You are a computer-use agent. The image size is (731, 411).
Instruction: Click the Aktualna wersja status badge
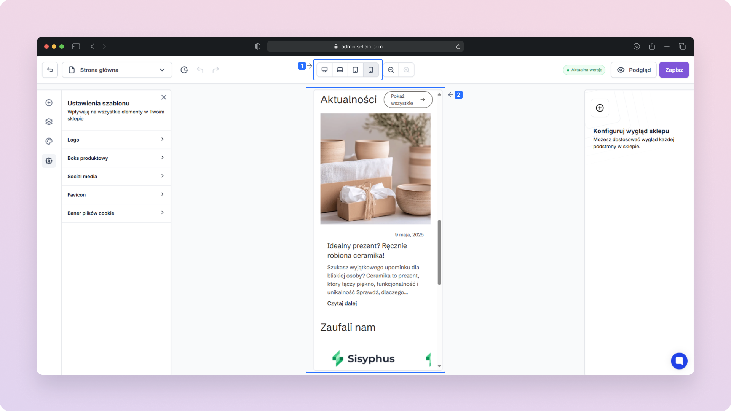point(584,70)
